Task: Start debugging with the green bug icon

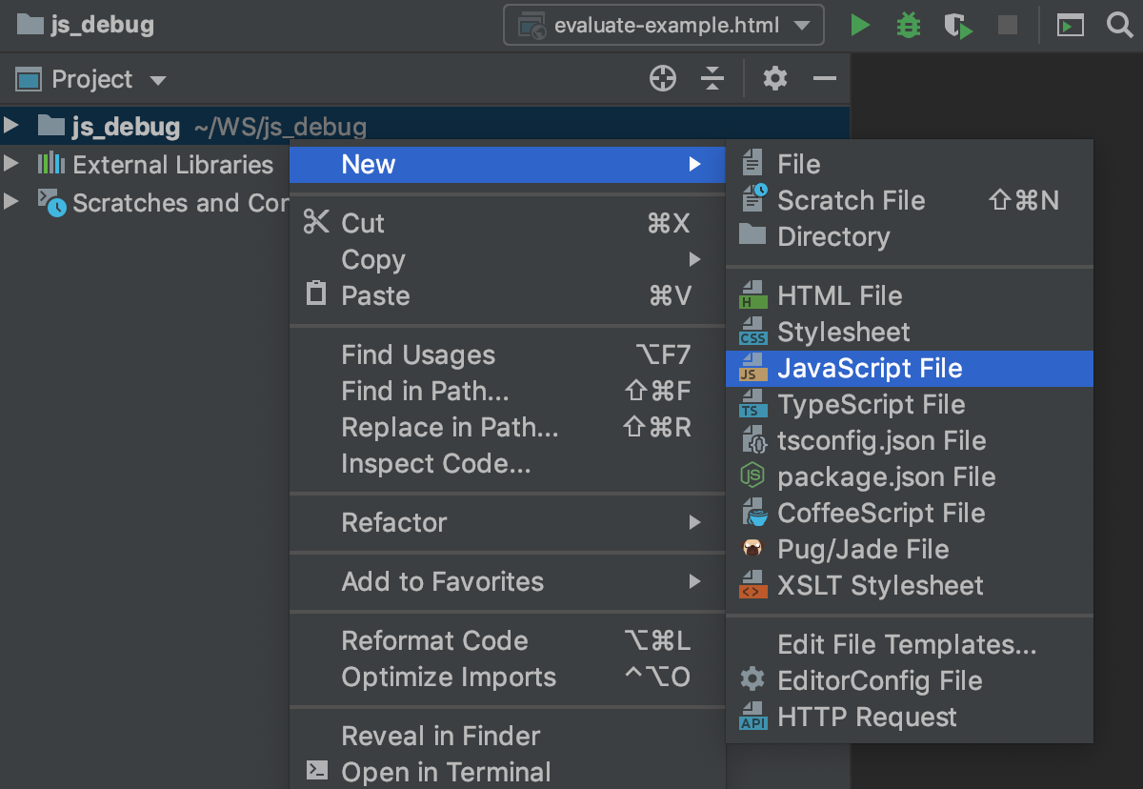Action: (x=909, y=26)
